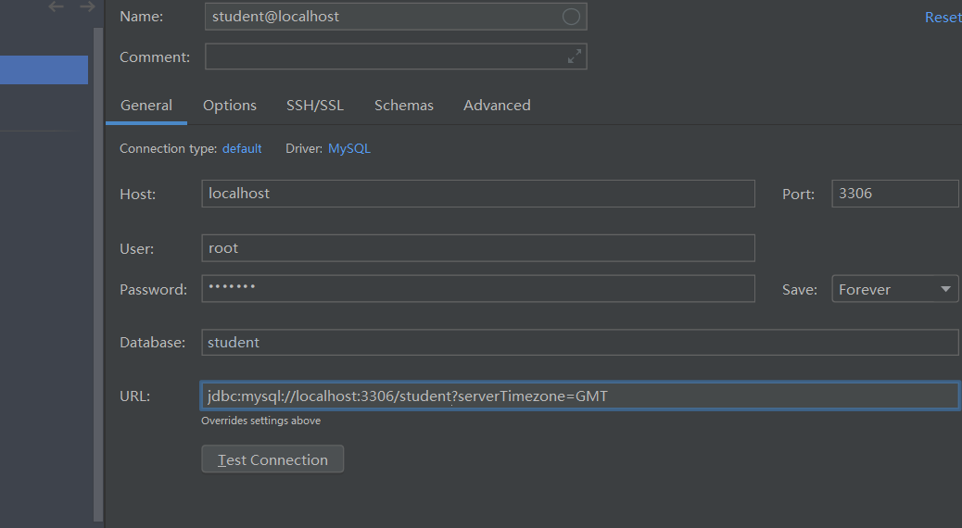Click the color circle in Name field
This screenshot has height=528, width=962.
pyautogui.click(x=571, y=17)
